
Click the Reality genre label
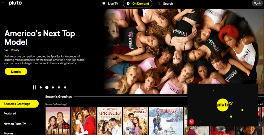[x=15, y=50]
